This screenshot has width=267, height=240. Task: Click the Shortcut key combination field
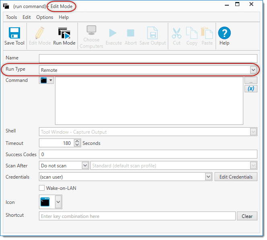[137, 216]
